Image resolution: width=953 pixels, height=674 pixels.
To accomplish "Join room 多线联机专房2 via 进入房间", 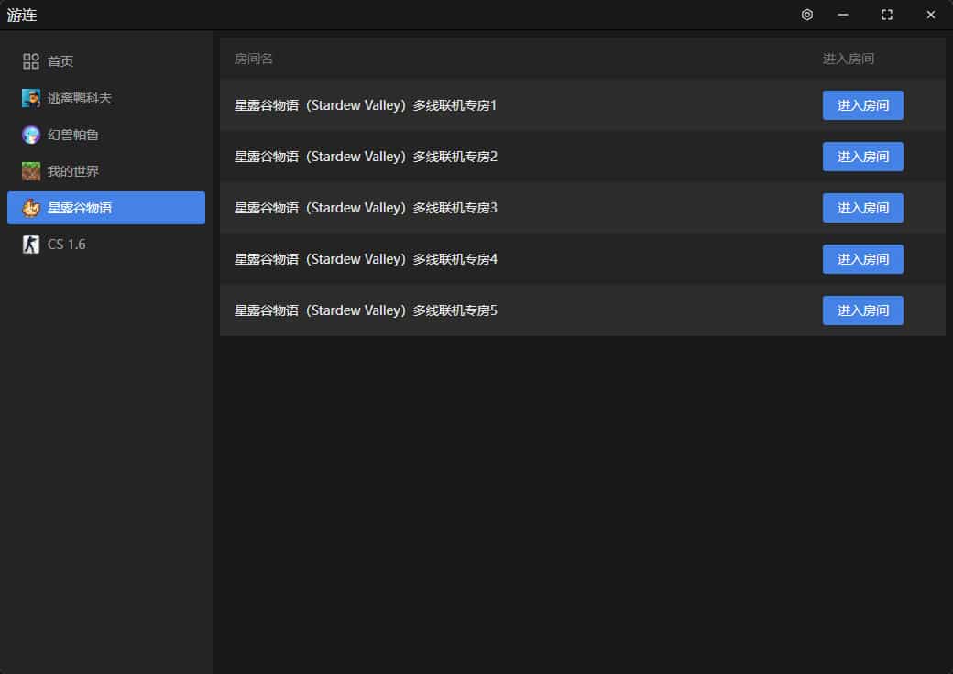I will point(862,157).
